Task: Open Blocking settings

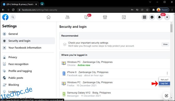Action: [28, 85]
